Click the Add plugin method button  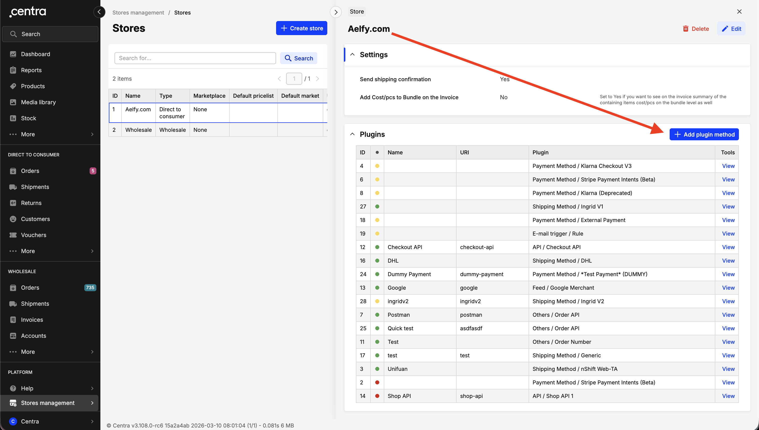(x=704, y=134)
